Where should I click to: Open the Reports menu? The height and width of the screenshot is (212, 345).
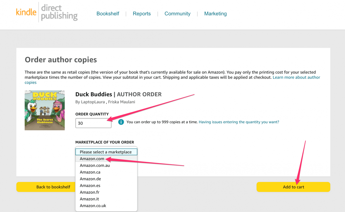tap(142, 14)
